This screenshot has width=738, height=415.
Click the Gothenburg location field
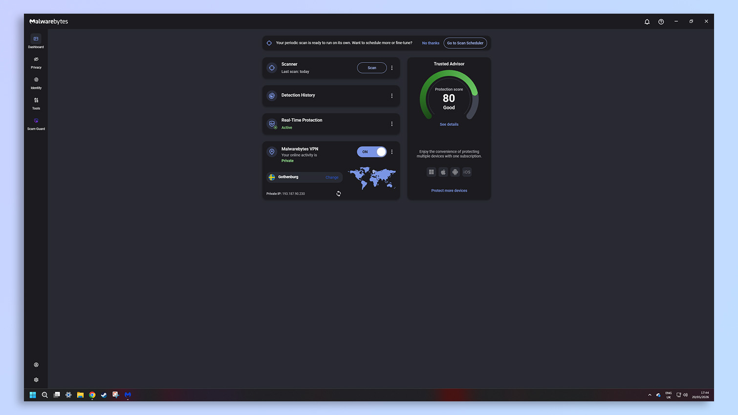tap(304, 177)
